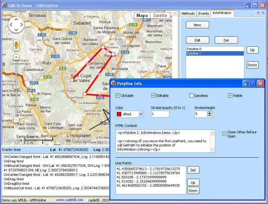Screen dimensions: 268x204
Task: Click the Polyline Info title icon
Action: pos(114,83)
